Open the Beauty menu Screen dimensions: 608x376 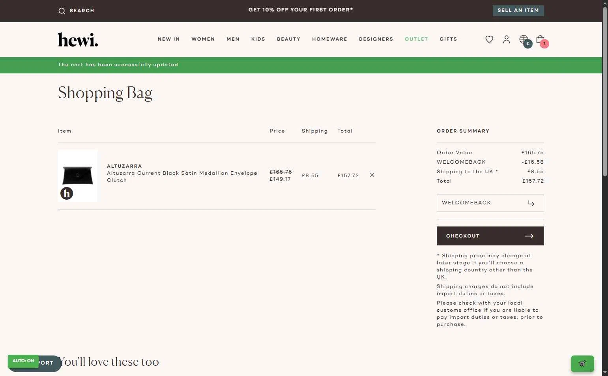(x=288, y=39)
